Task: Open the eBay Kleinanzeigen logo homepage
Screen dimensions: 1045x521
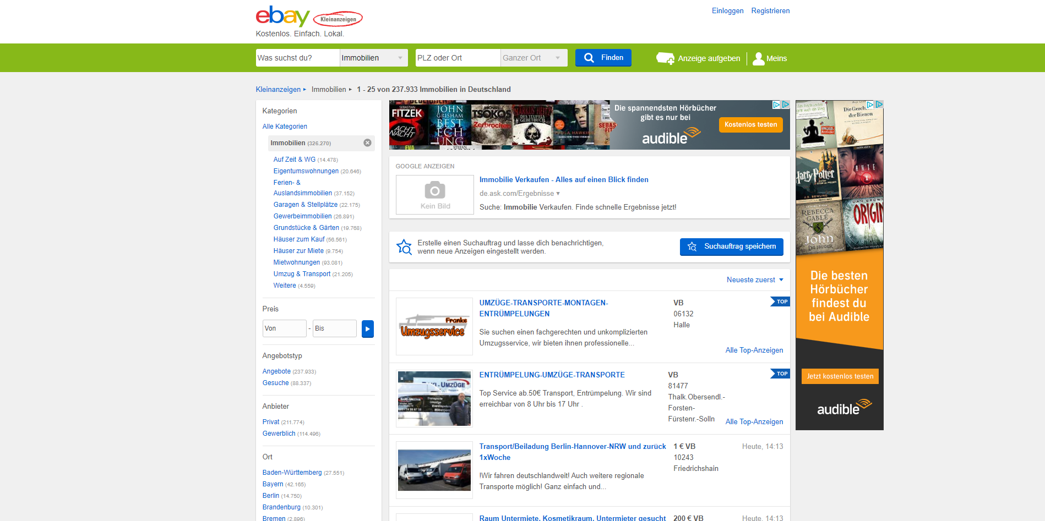Action: coord(309,17)
